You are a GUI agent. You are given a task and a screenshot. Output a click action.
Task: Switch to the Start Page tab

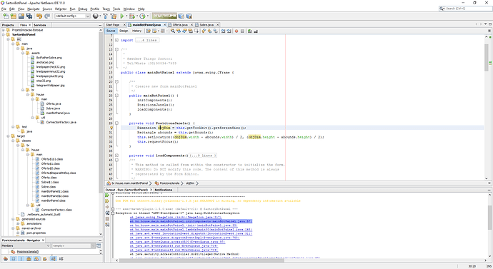[x=113, y=24]
